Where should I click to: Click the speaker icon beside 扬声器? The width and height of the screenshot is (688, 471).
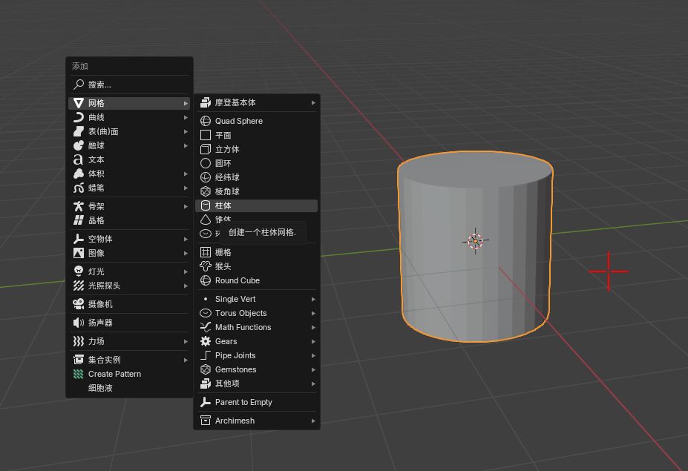[79, 323]
